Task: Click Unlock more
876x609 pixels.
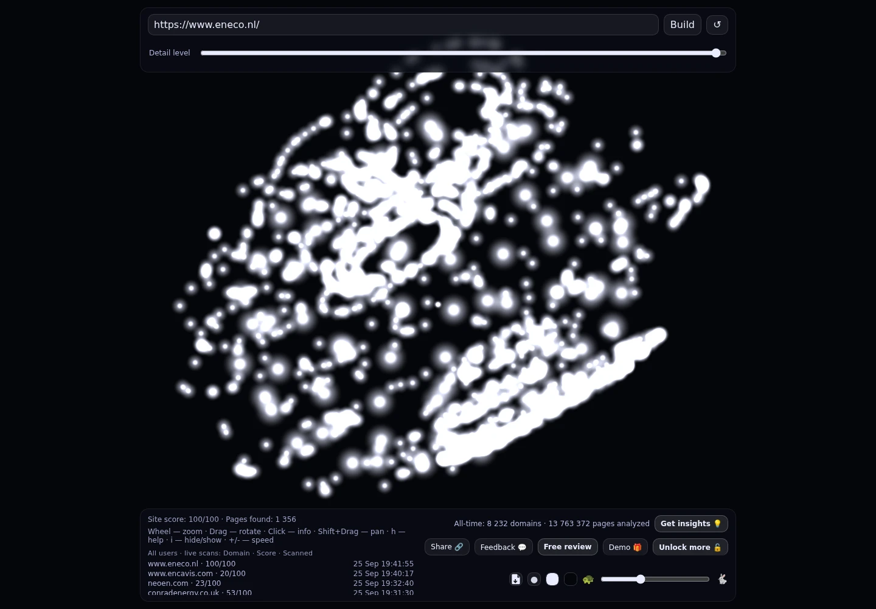Action: point(690,547)
